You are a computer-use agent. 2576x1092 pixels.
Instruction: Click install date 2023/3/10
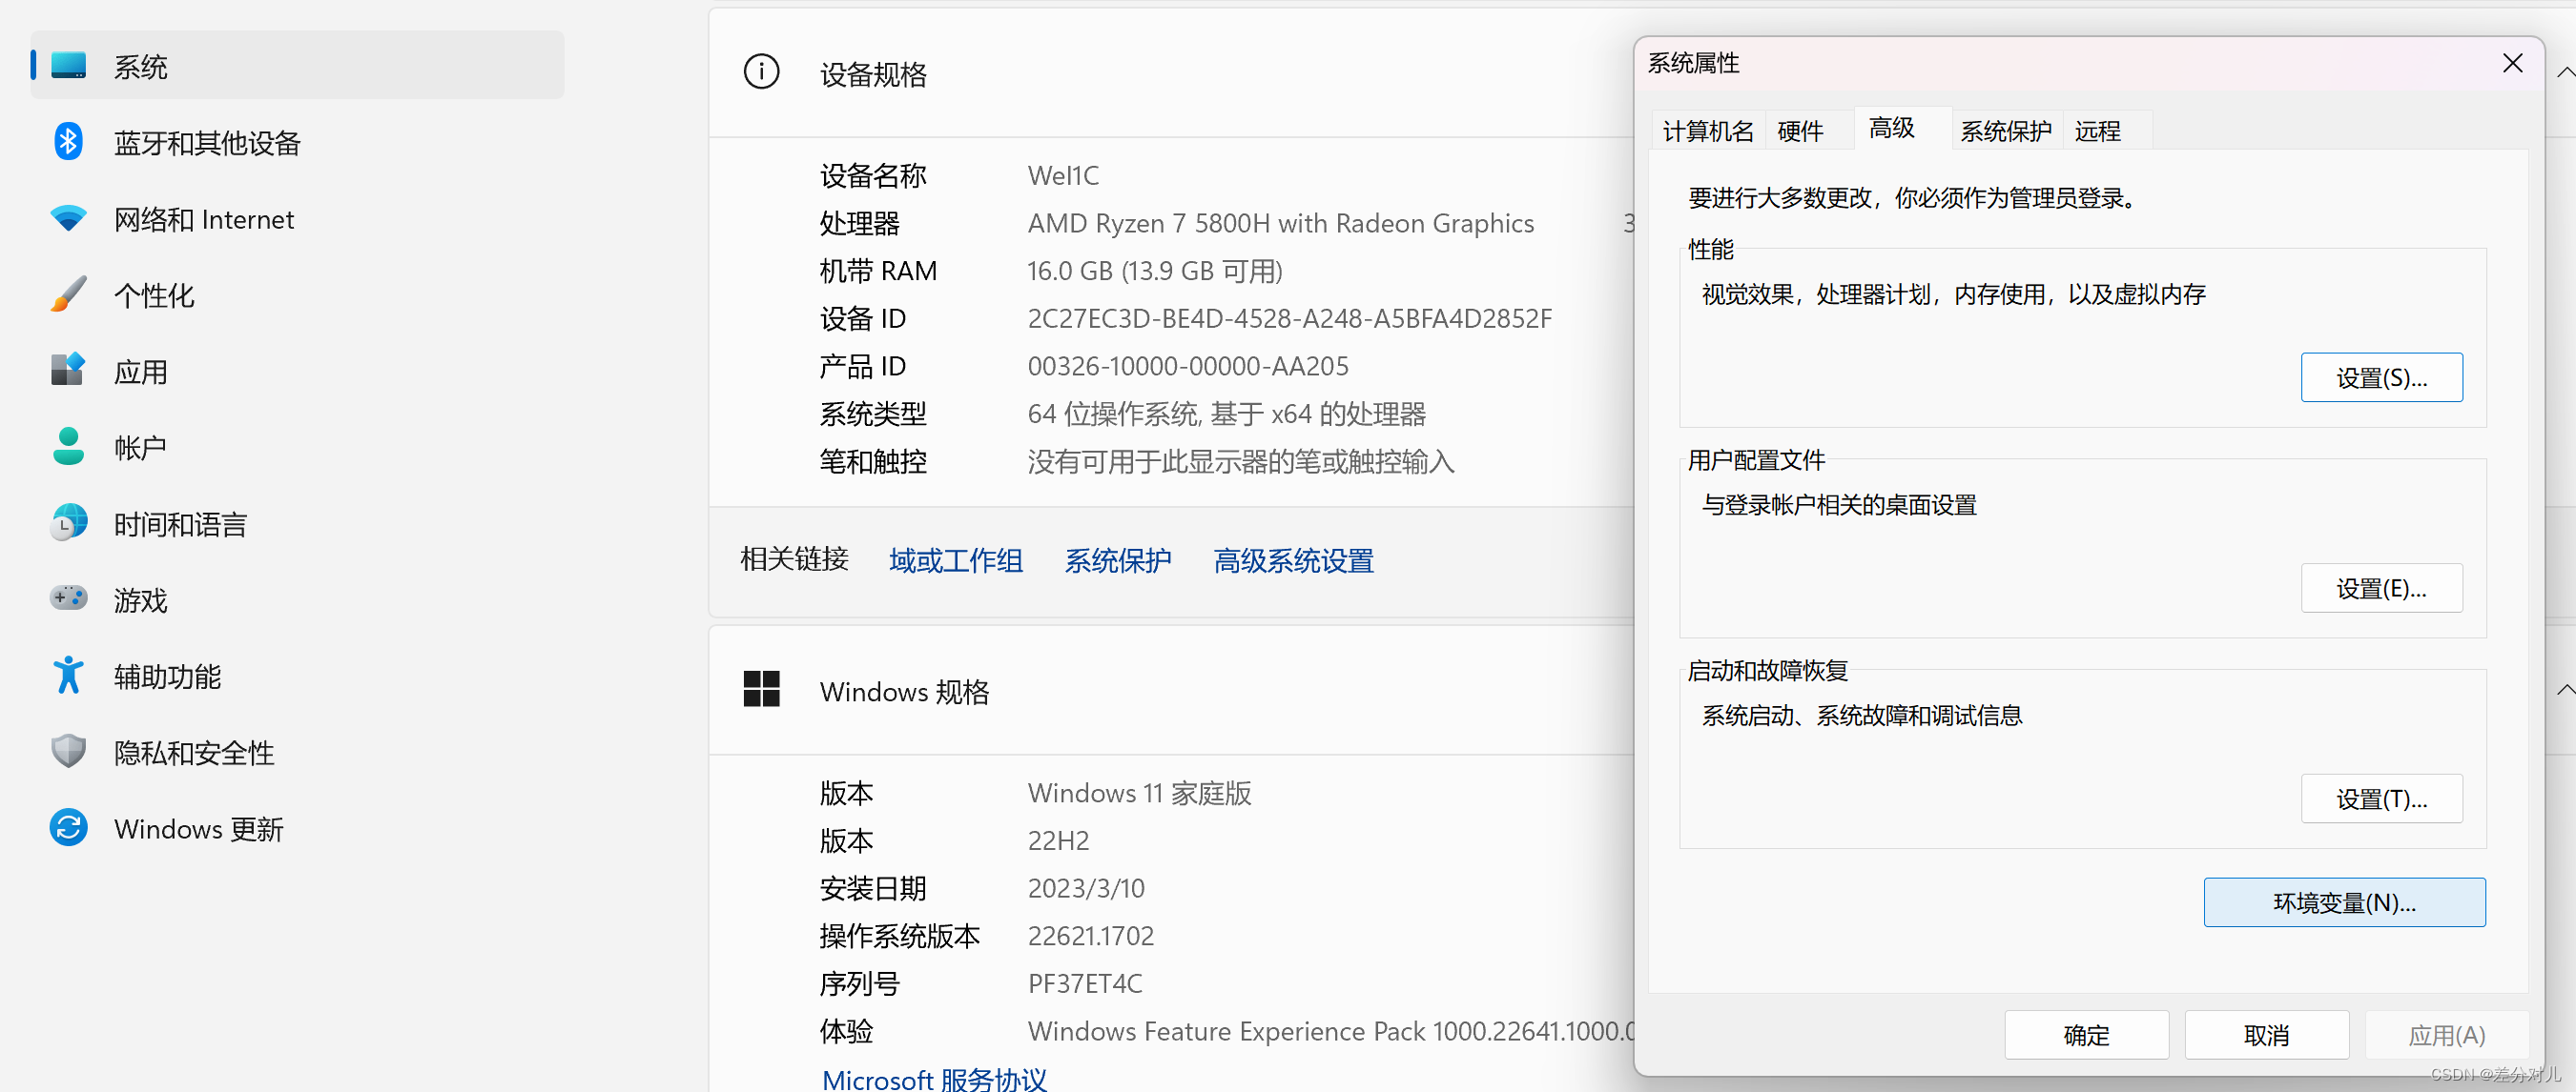click(x=1086, y=888)
